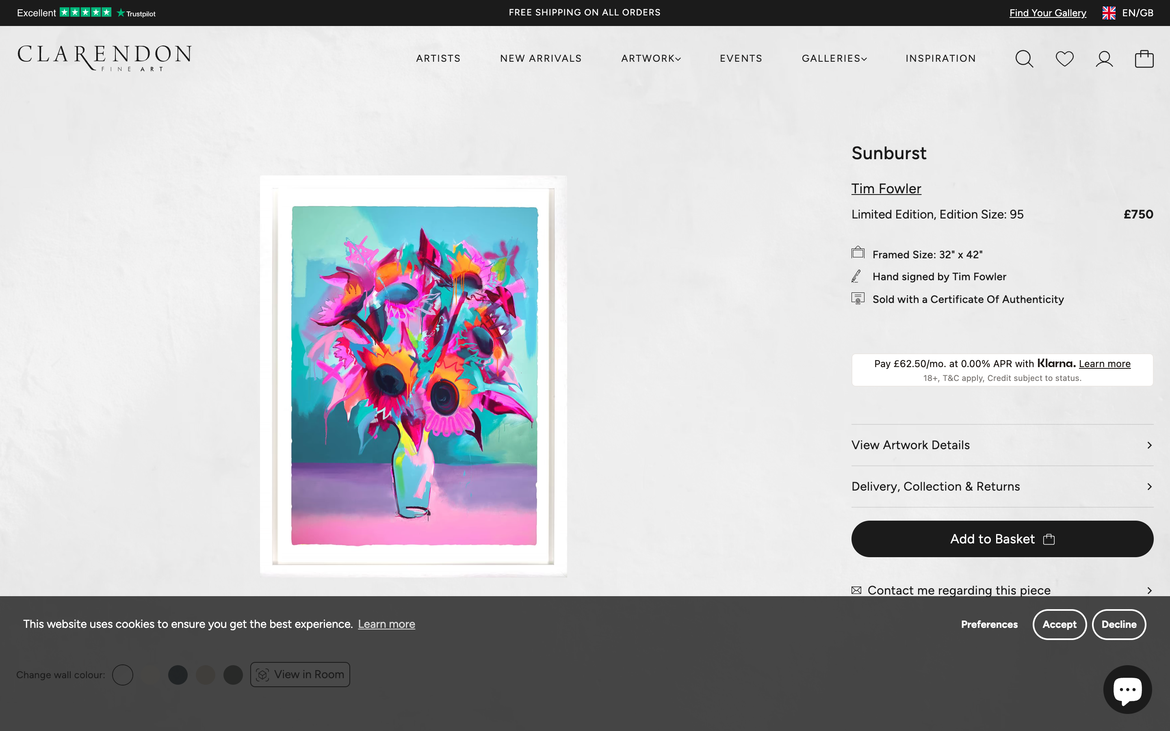Open the live chat bubble icon

click(1128, 689)
